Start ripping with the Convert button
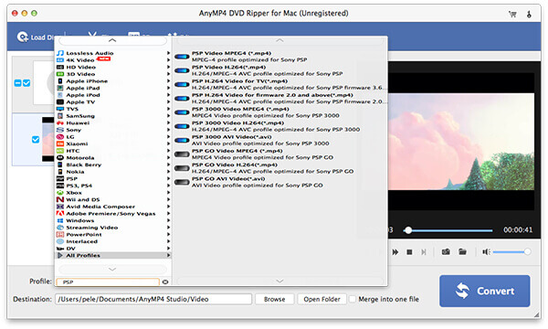 tap(485, 291)
